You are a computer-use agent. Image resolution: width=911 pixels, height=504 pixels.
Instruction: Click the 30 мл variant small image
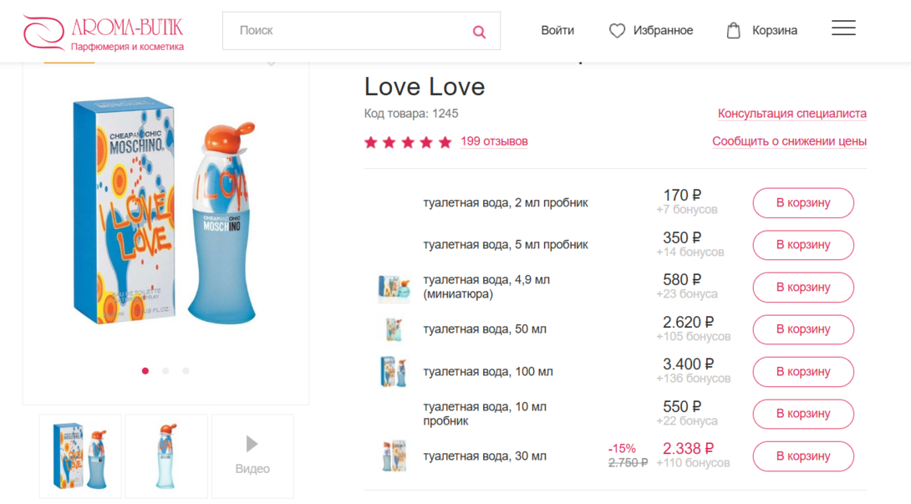(x=394, y=456)
